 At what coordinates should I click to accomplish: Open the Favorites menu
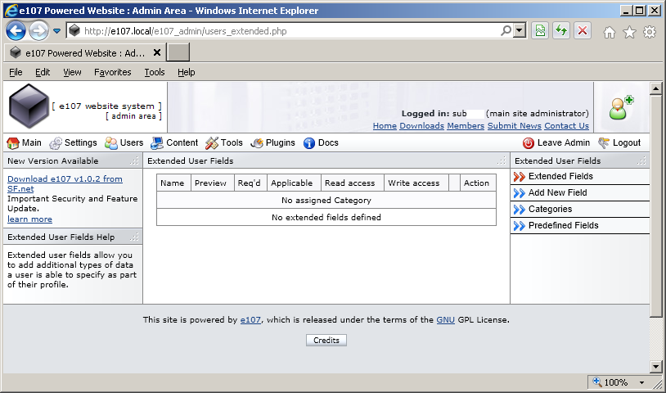[x=112, y=72]
